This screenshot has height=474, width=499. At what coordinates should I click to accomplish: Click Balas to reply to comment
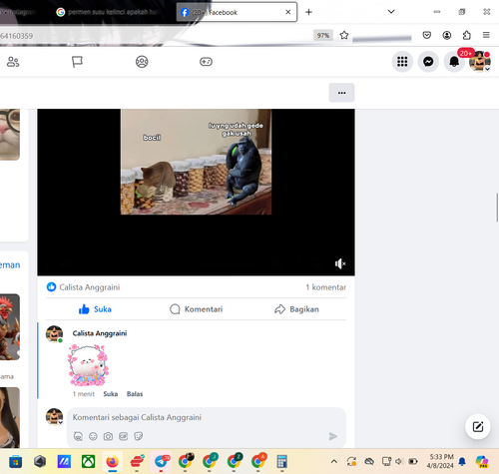(x=135, y=394)
